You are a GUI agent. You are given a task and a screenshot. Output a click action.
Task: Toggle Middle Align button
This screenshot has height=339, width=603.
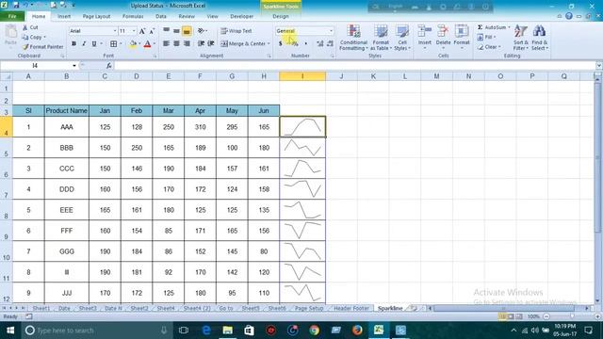coord(176,31)
